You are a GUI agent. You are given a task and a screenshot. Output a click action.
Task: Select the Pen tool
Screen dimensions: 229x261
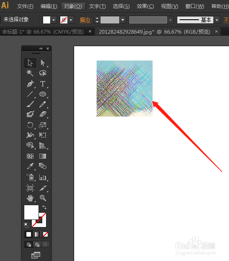(x=30, y=84)
